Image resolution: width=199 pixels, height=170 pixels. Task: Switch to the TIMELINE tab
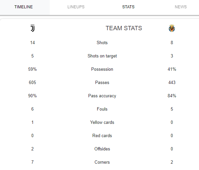pyautogui.click(x=24, y=7)
